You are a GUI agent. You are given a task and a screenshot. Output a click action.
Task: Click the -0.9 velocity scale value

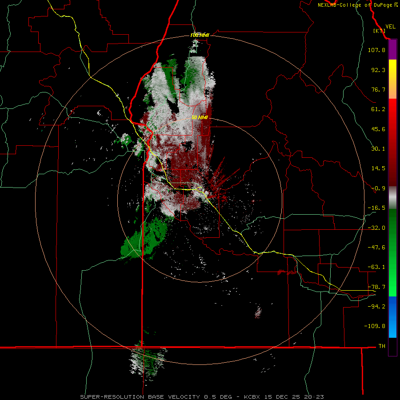pos(378,188)
